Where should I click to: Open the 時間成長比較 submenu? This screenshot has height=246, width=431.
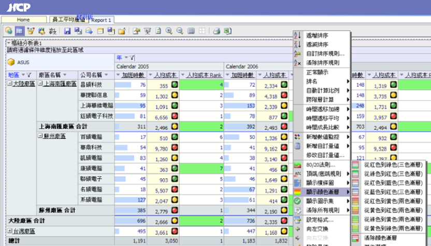pyautogui.click(x=322, y=128)
